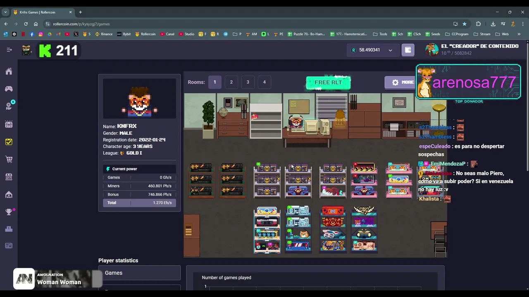
Task: Open the CCProgram bookmark folder
Action: pos(458,34)
